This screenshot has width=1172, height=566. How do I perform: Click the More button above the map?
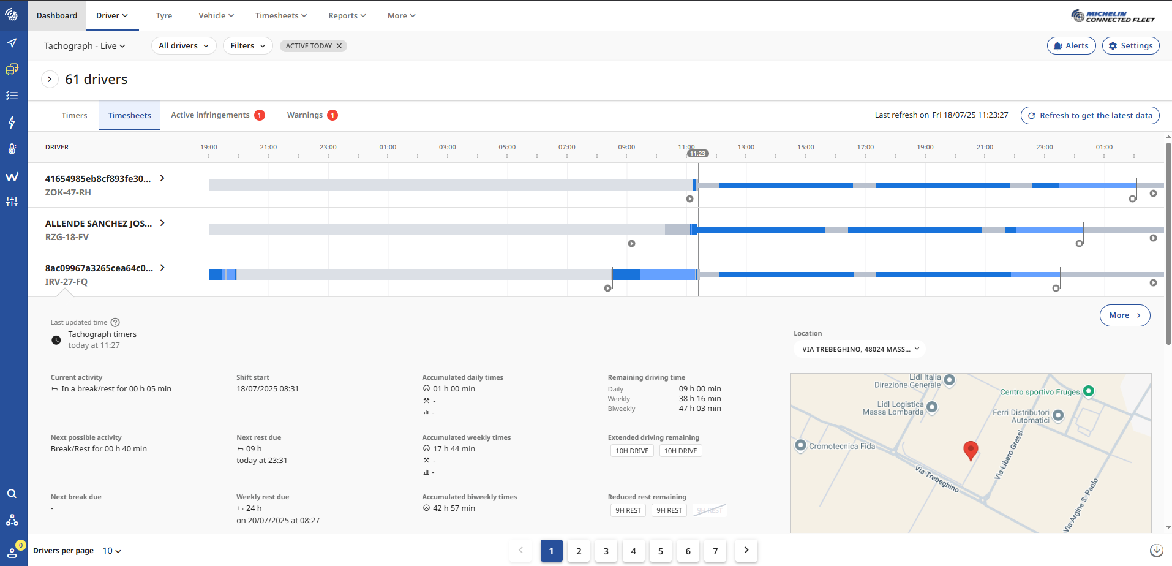1124,315
